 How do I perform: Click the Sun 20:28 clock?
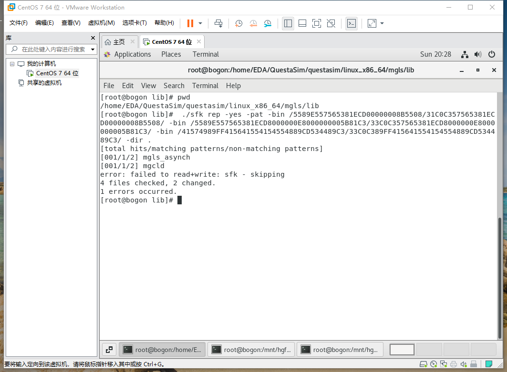435,54
